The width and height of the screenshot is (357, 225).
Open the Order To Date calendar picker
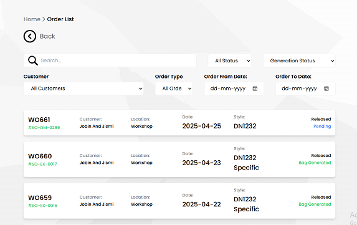326,89
